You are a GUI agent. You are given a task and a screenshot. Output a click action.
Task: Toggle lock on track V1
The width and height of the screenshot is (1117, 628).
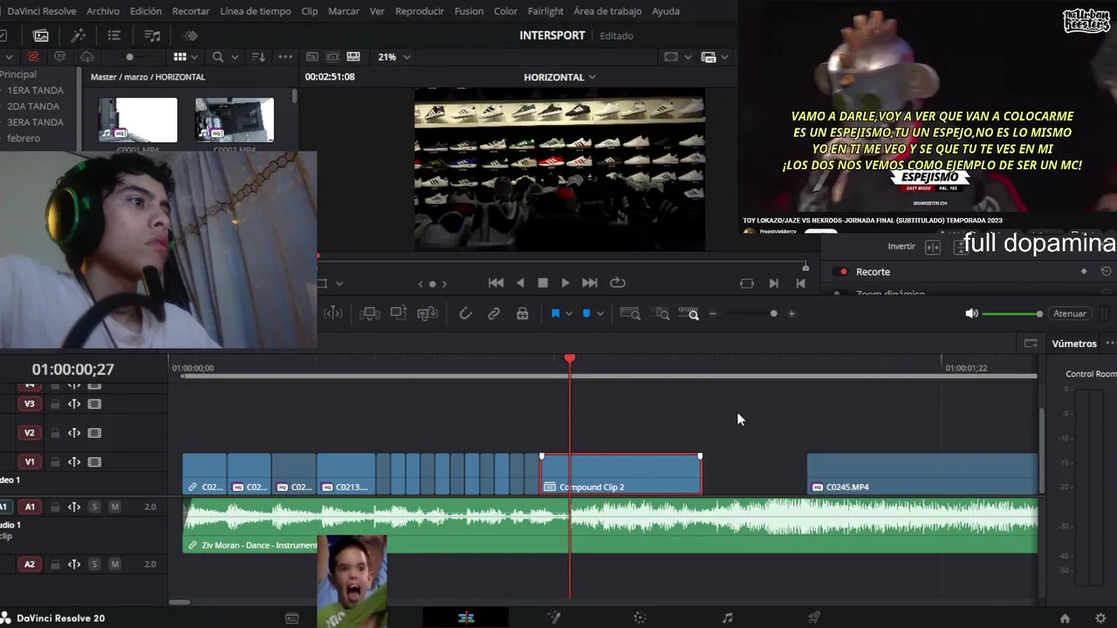pos(55,462)
